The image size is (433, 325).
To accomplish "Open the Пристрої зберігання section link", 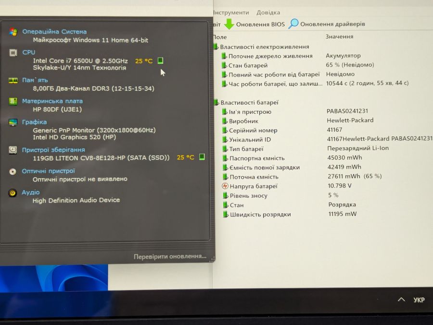I will [x=53, y=150].
